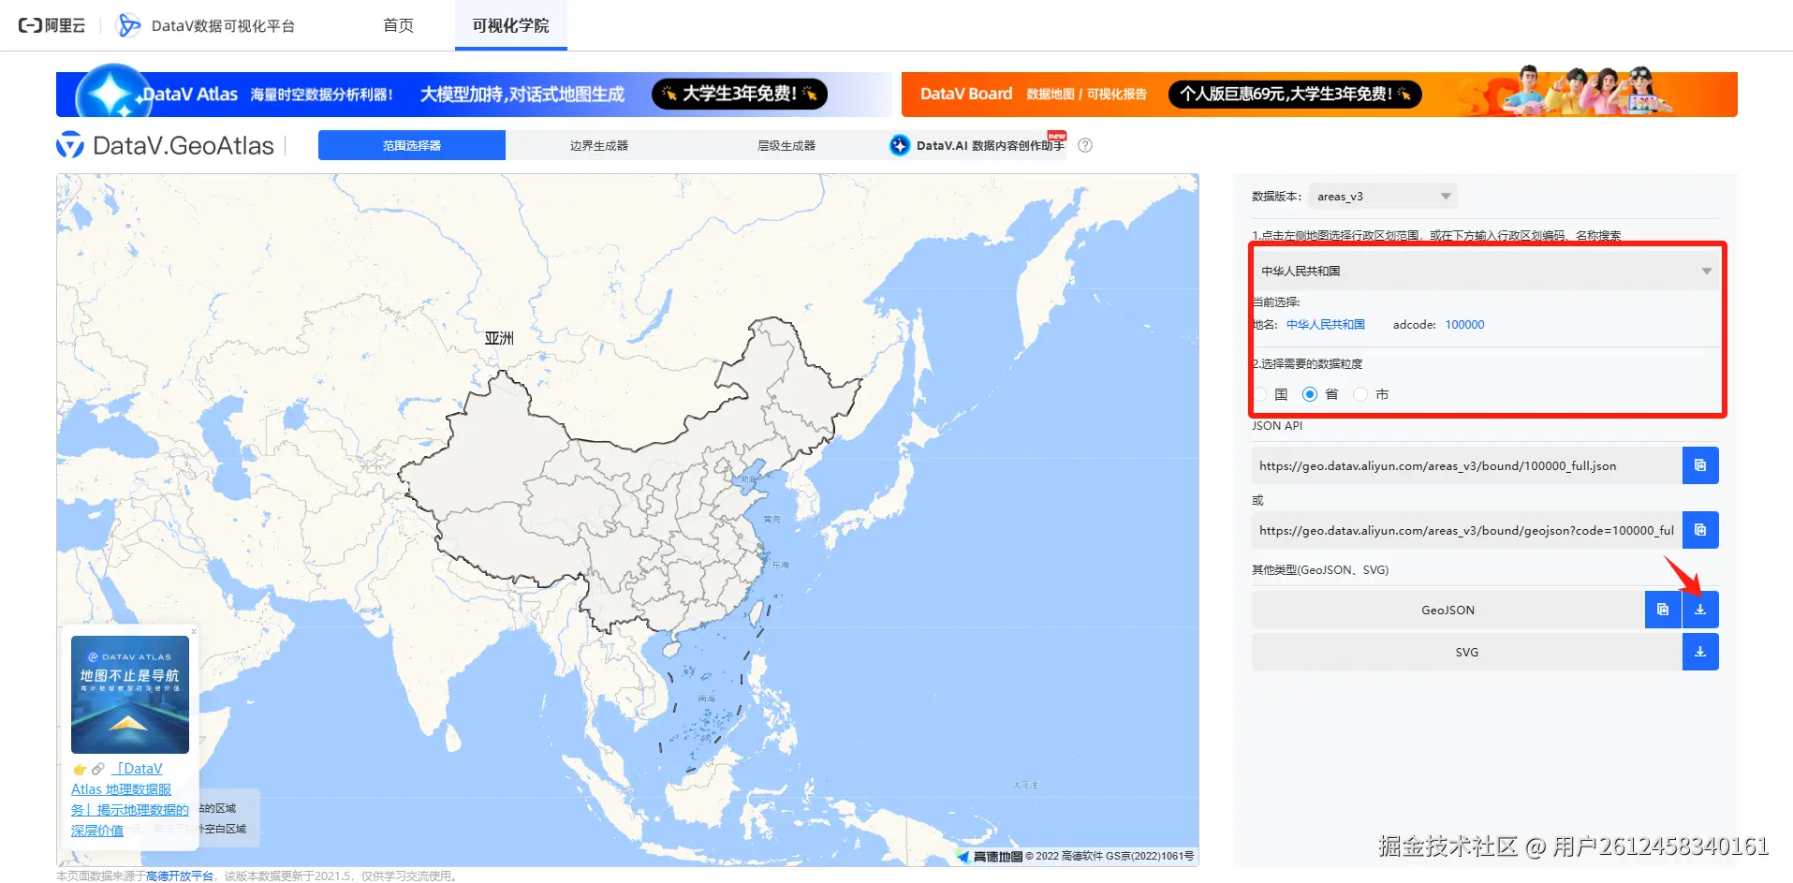Download the GeoJSON file
Viewport: 1793px width, 883px height.
click(x=1700, y=610)
